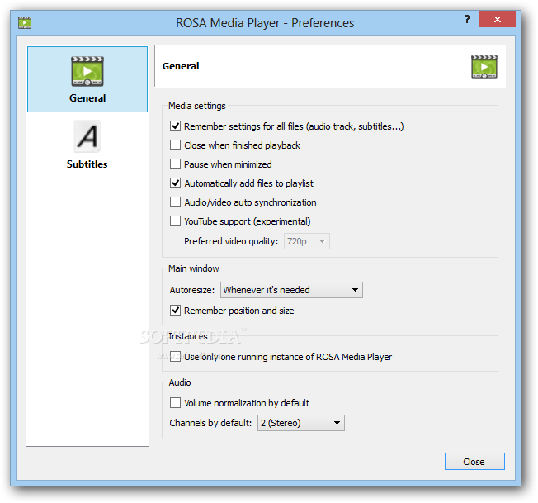Click the Channels by default label
This screenshot has height=503, width=538.
[210, 423]
